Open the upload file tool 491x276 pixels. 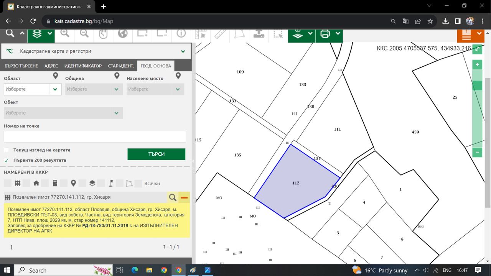[x=259, y=34]
